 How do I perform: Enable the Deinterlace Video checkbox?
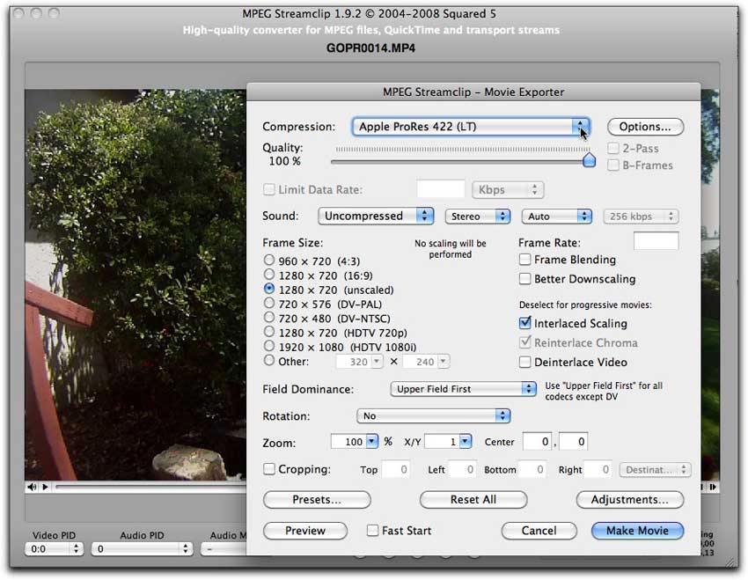click(x=524, y=362)
